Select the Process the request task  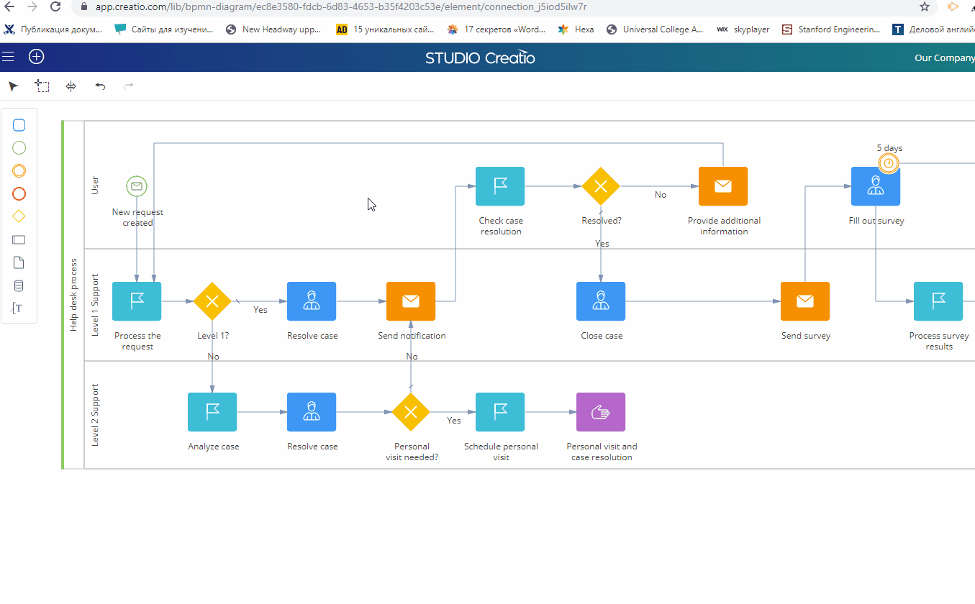click(x=137, y=301)
